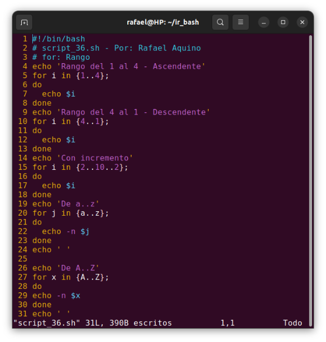Image resolution: width=326 pixels, height=342 pixels.
Task: Click 'done' on line 8
Action: pyautogui.click(x=42, y=103)
